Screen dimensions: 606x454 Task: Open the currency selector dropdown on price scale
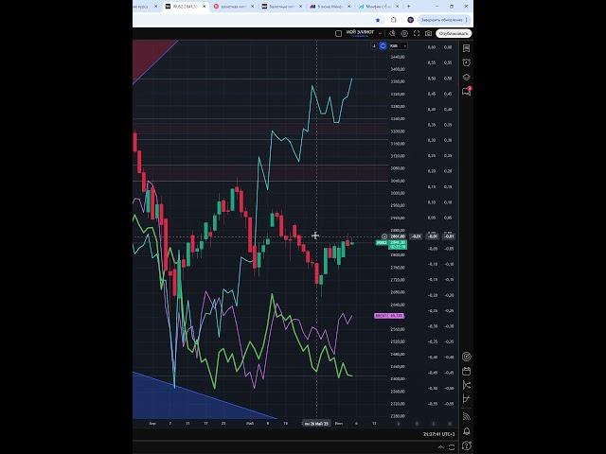398,46
